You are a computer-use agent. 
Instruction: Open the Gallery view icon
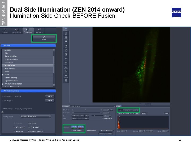[x=66, y=38]
